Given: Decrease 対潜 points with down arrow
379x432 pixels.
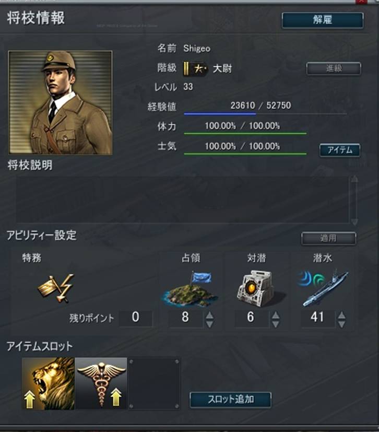Looking at the screenshot, I should (x=276, y=324).
